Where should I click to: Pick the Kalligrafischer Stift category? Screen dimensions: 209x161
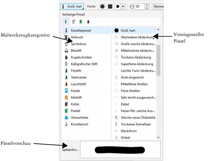tap(66, 64)
